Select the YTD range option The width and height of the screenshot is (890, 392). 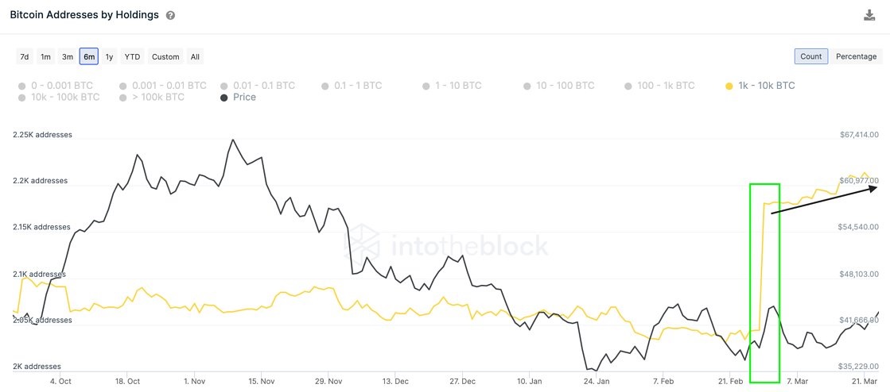(x=132, y=57)
